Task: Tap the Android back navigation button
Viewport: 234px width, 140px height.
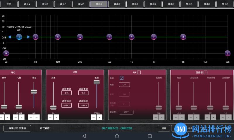Action: pos(84,136)
